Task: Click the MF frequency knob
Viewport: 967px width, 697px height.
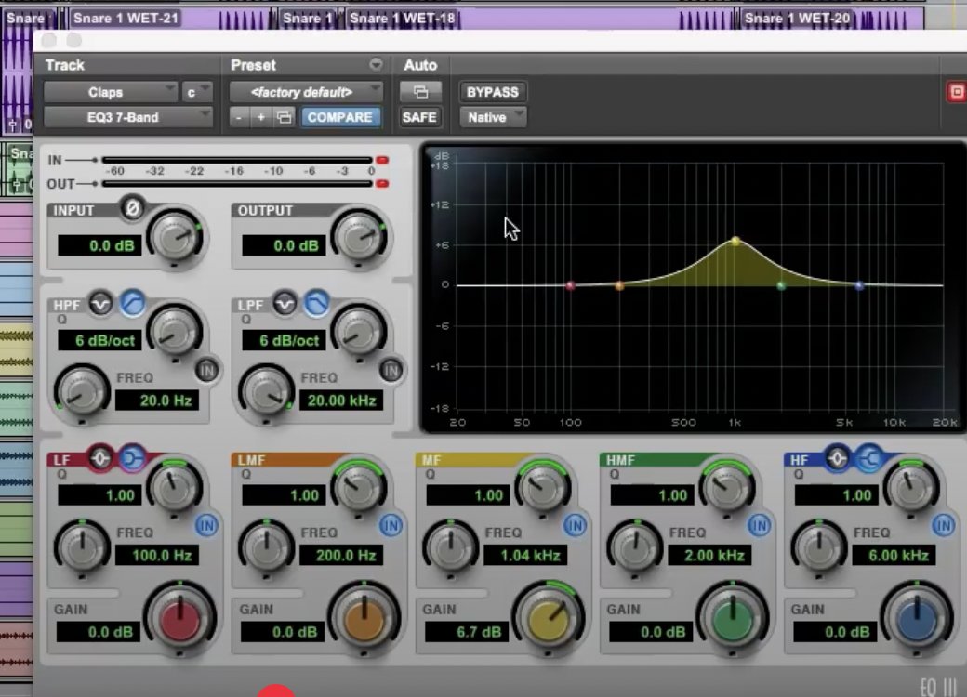Action: pyautogui.click(x=450, y=547)
